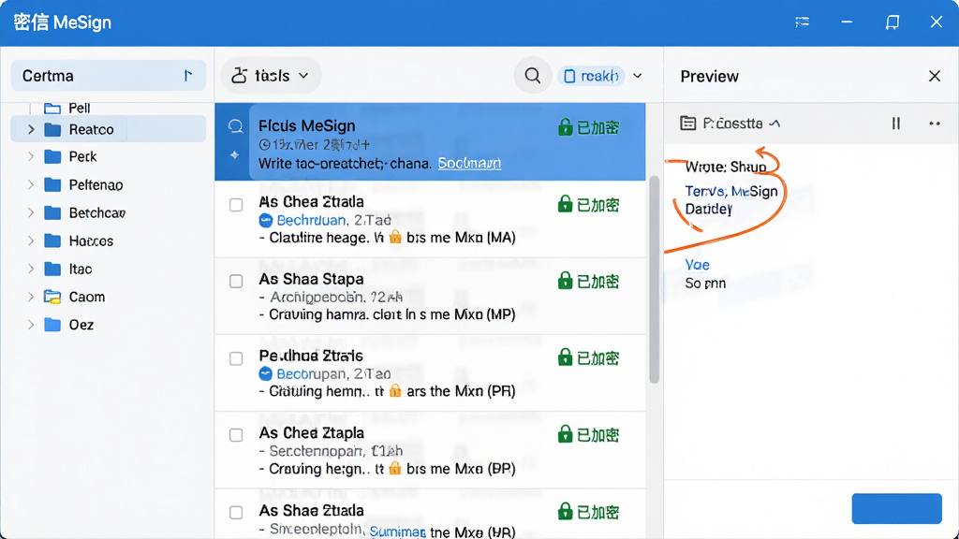Click encrypted lock on As Shaa Stapa
959x539 pixels.
point(565,281)
